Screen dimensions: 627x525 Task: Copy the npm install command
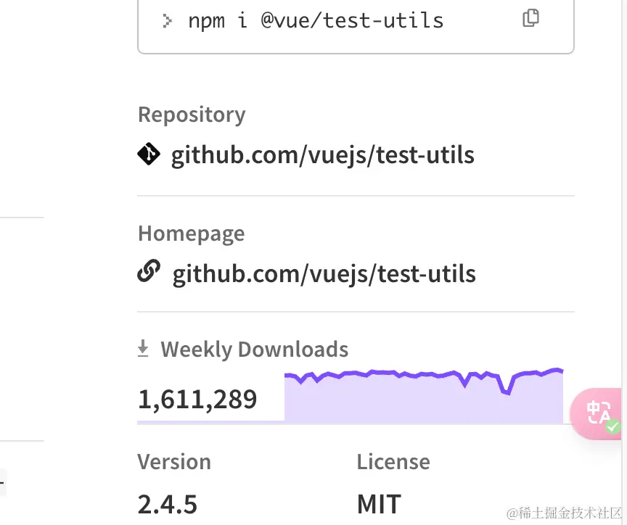point(530,18)
